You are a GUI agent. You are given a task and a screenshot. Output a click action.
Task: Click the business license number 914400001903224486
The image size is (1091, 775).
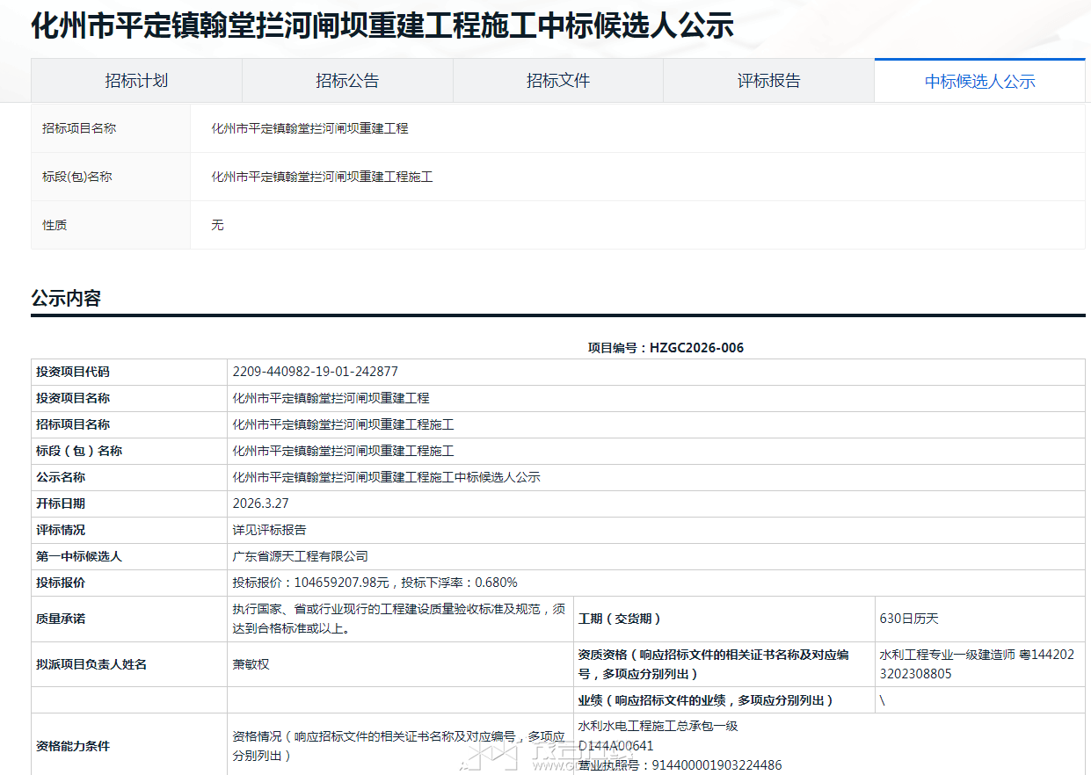click(680, 765)
